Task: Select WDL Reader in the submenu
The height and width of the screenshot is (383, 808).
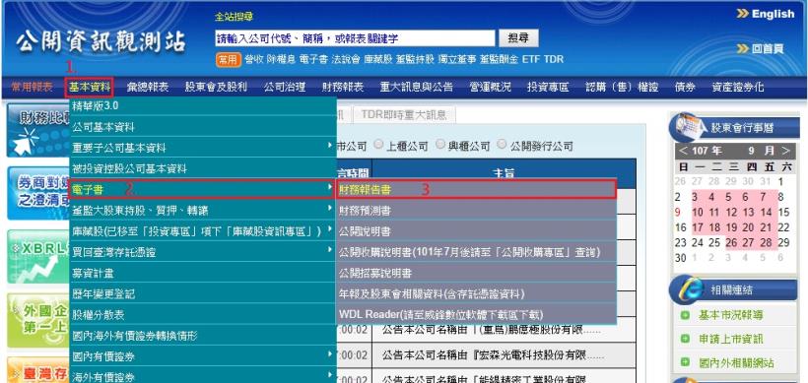Action: coord(476,314)
